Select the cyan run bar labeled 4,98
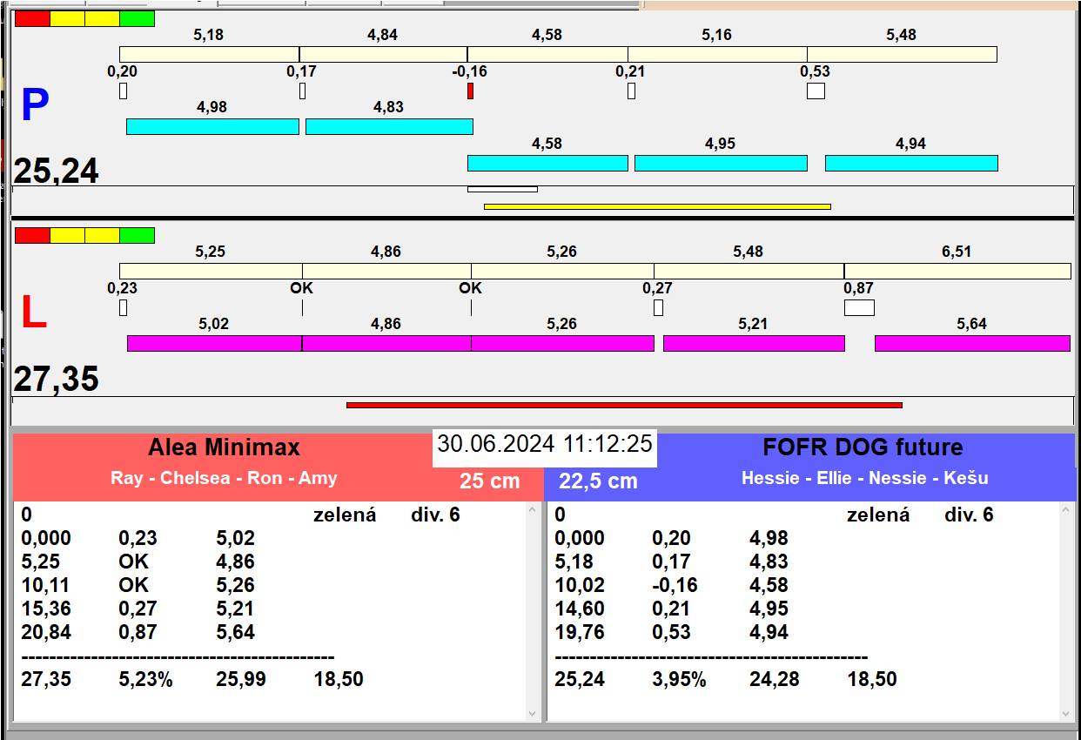 [x=212, y=126]
